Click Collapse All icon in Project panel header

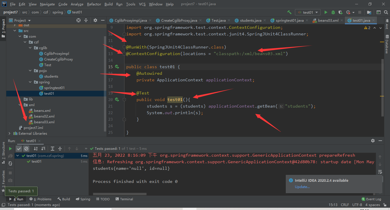tap(86, 20)
